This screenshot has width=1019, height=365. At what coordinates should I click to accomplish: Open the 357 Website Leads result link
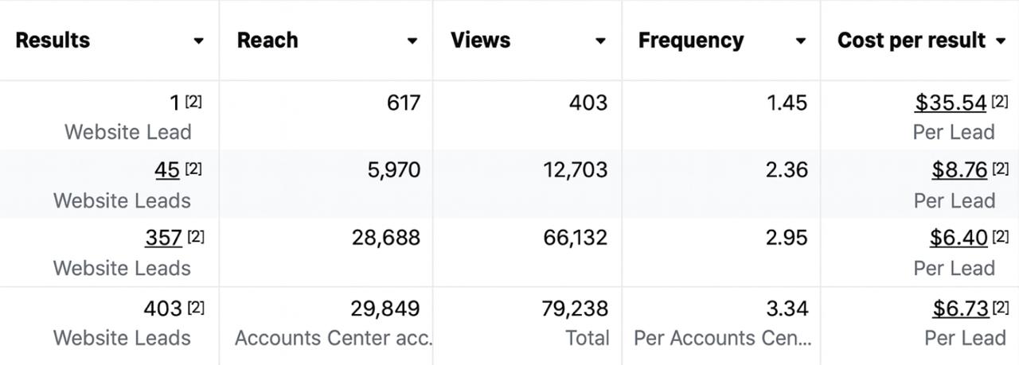click(163, 238)
